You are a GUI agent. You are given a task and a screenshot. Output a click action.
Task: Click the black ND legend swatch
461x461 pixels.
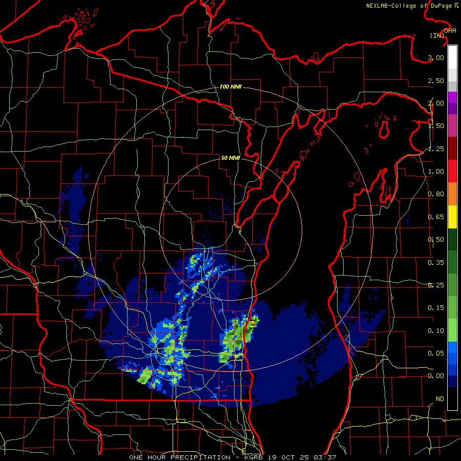coord(452,399)
